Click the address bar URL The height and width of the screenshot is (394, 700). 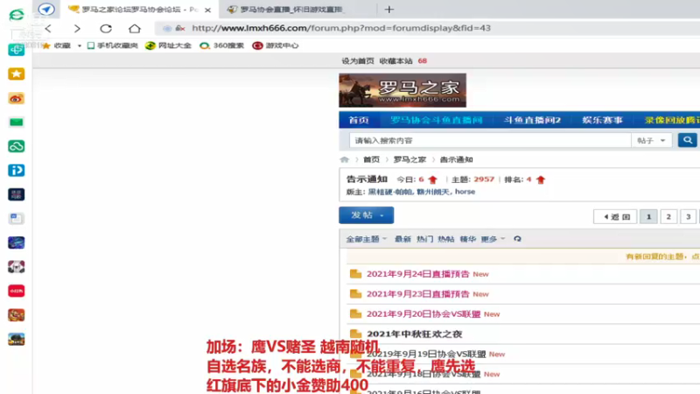(x=341, y=28)
